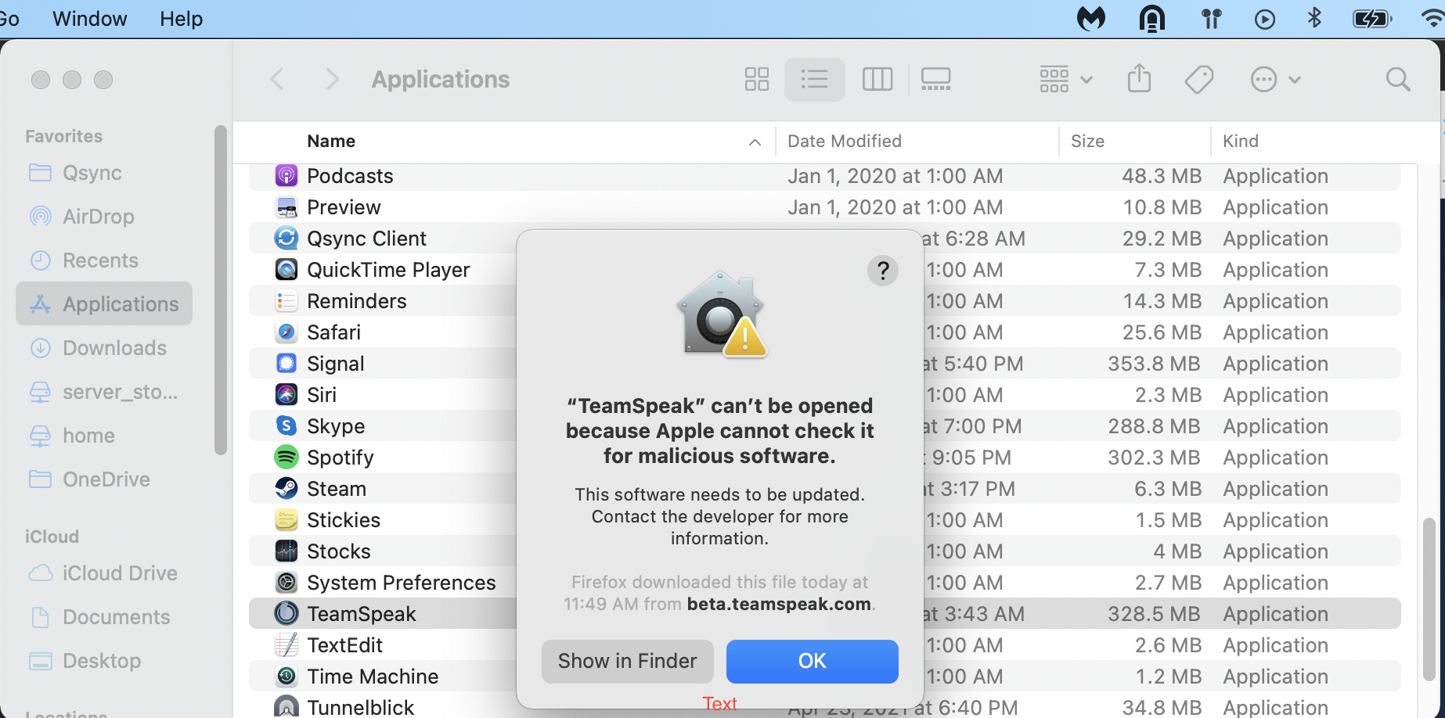Toggle sort order arrow on Name column
This screenshot has height=718, width=1445.
click(x=755, y=142)
